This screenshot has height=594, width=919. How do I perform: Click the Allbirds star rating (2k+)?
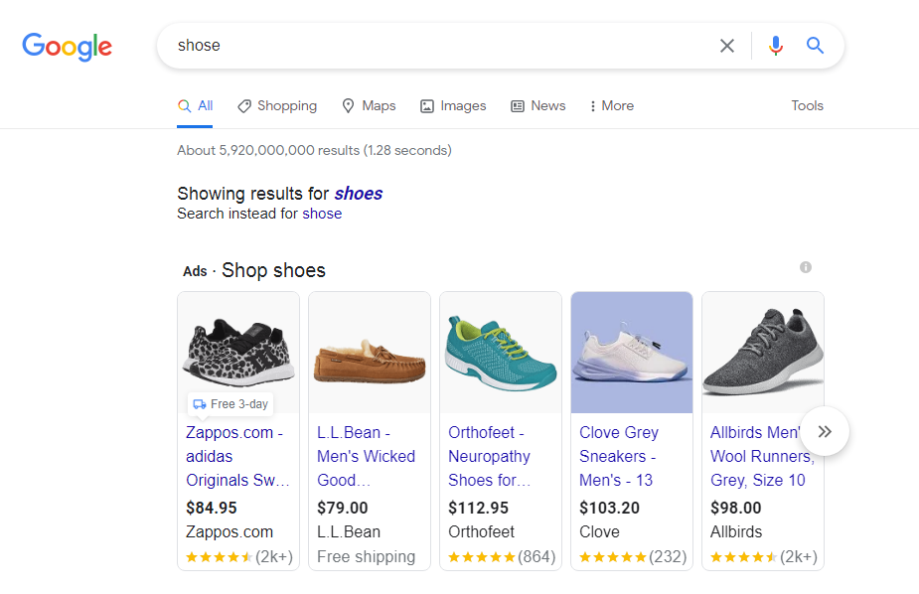(x=764, y=556)
